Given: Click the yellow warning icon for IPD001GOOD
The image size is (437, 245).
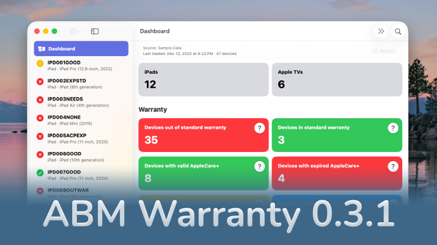Looking at the screenshot, I should point(40,64).
